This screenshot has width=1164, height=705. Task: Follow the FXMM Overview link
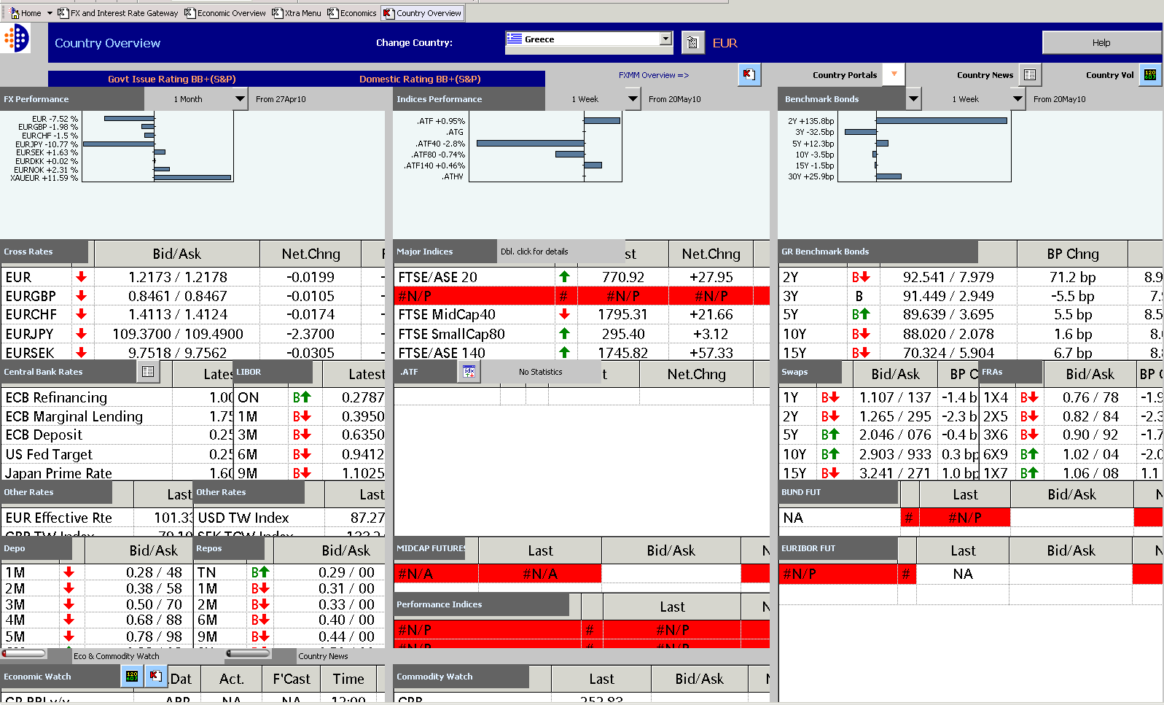pos(653,75)
